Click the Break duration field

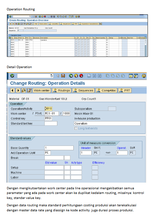coord(54,158)
